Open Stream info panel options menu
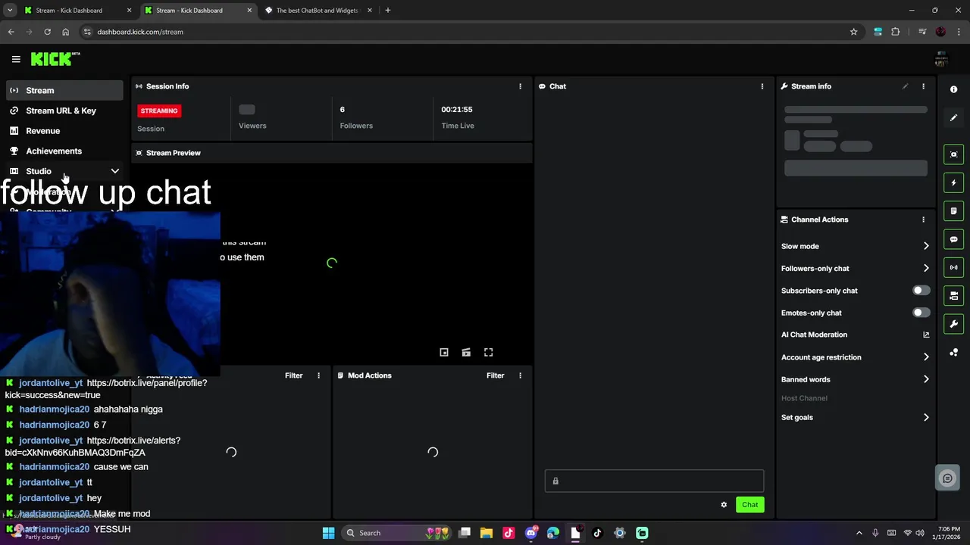 pyautogui.click(x=923, y=86)
